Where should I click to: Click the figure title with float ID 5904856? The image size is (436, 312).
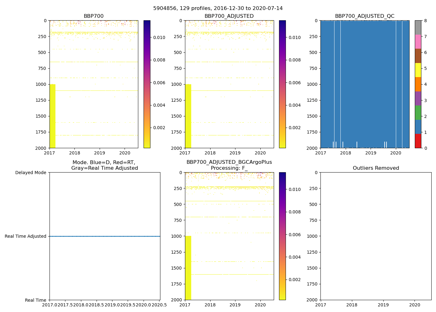[218, 8]
